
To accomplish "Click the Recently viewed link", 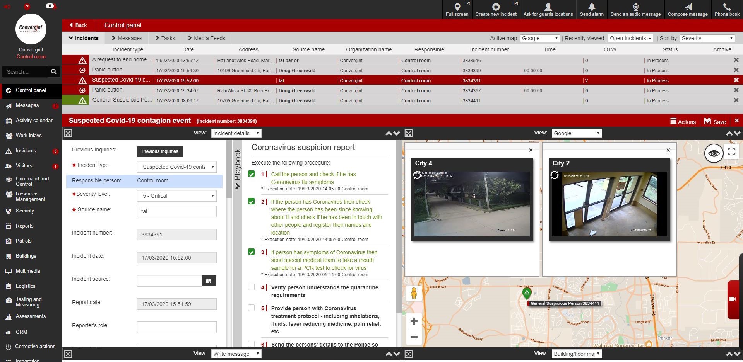I will (584, 38).
